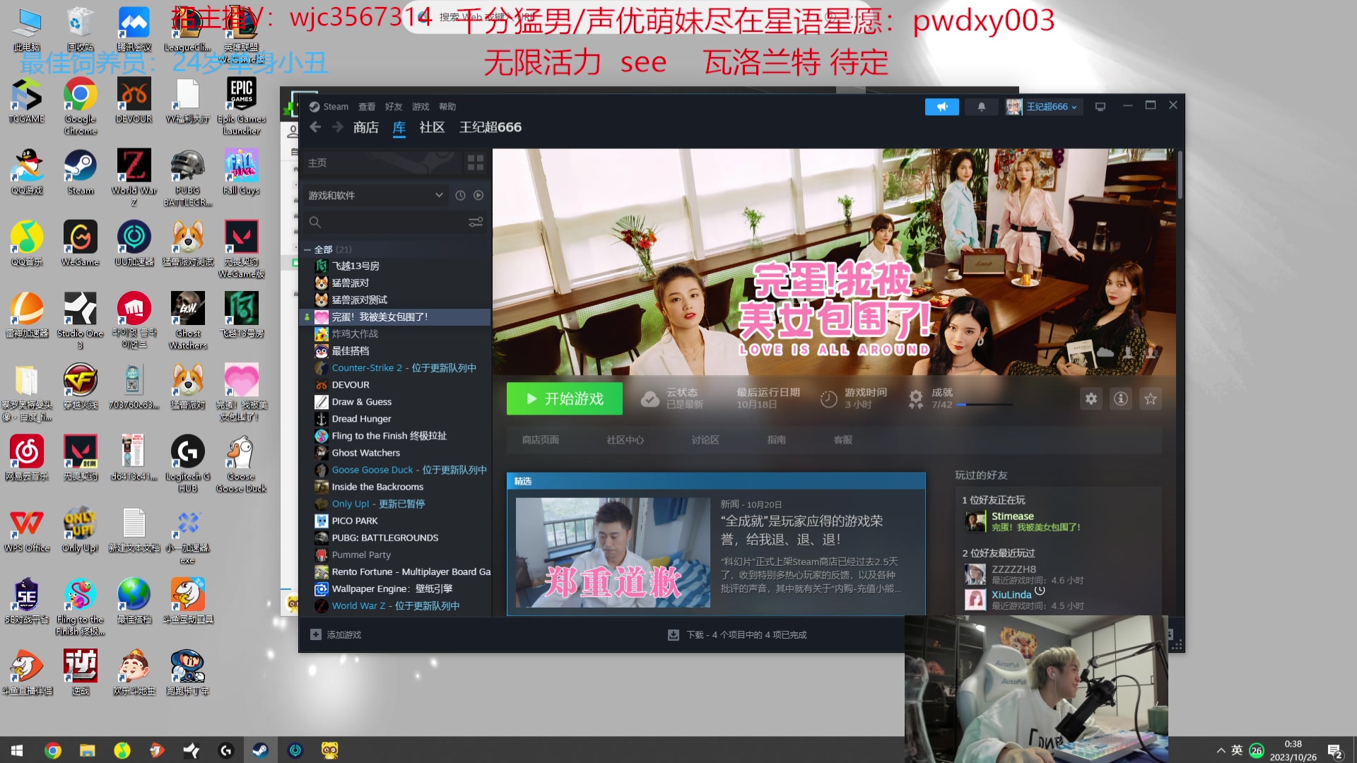The width and height of the screenshot is (1357, 763).
Task: Switch library to grid view icon
Action: 476,163
